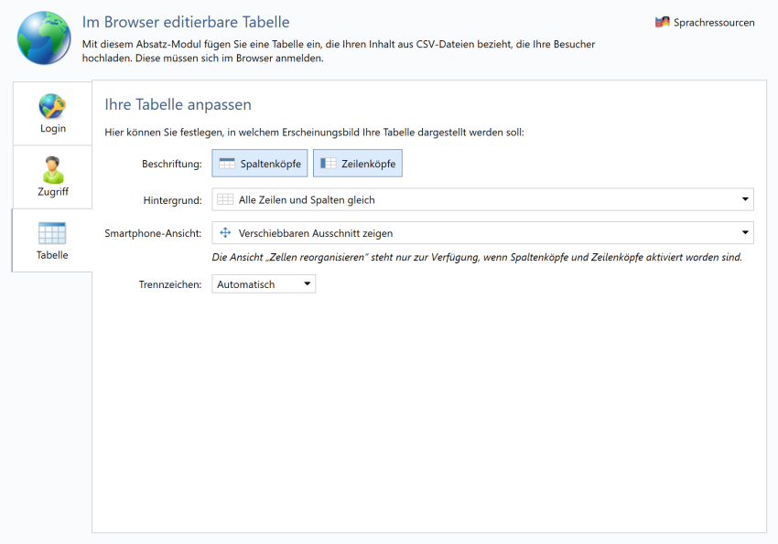Click the German flag icon beside Sprachressourcen
The height and width of the screenshot is (544, 778).
(660, 21)
